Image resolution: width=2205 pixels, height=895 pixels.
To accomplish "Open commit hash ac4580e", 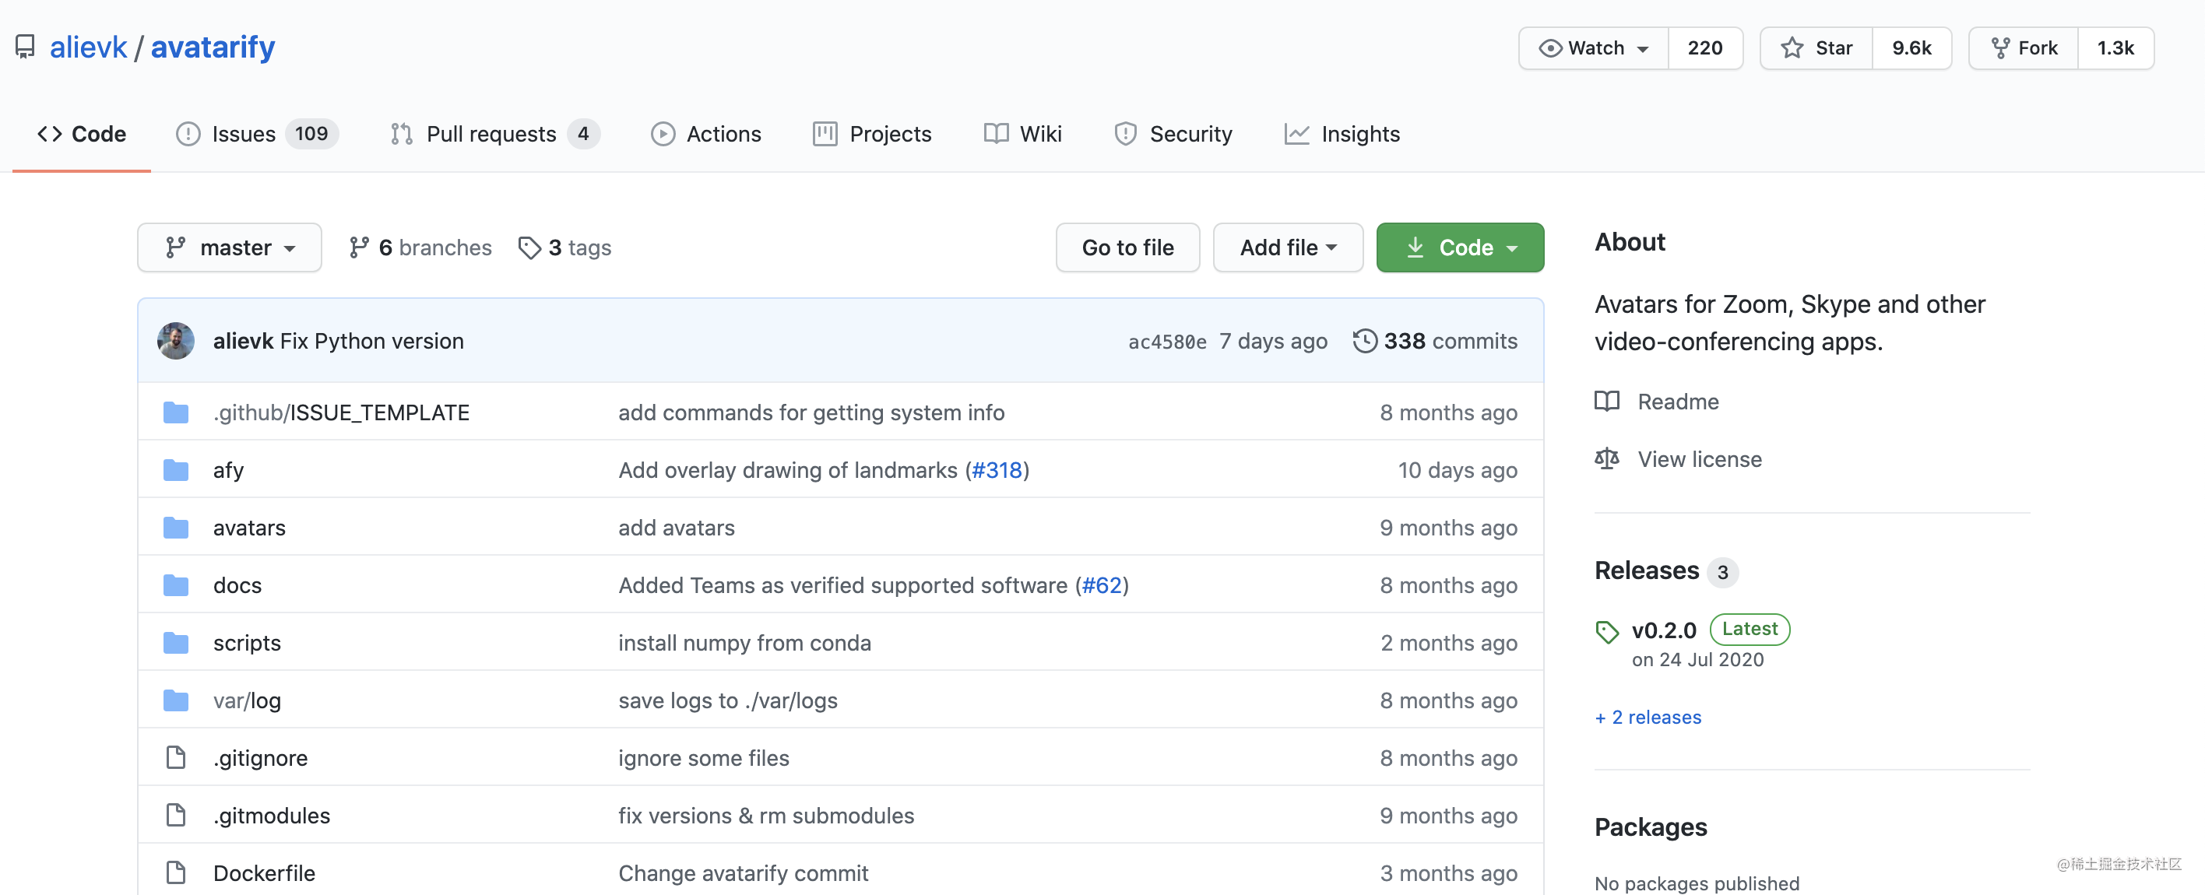I will click(1166, 342).
